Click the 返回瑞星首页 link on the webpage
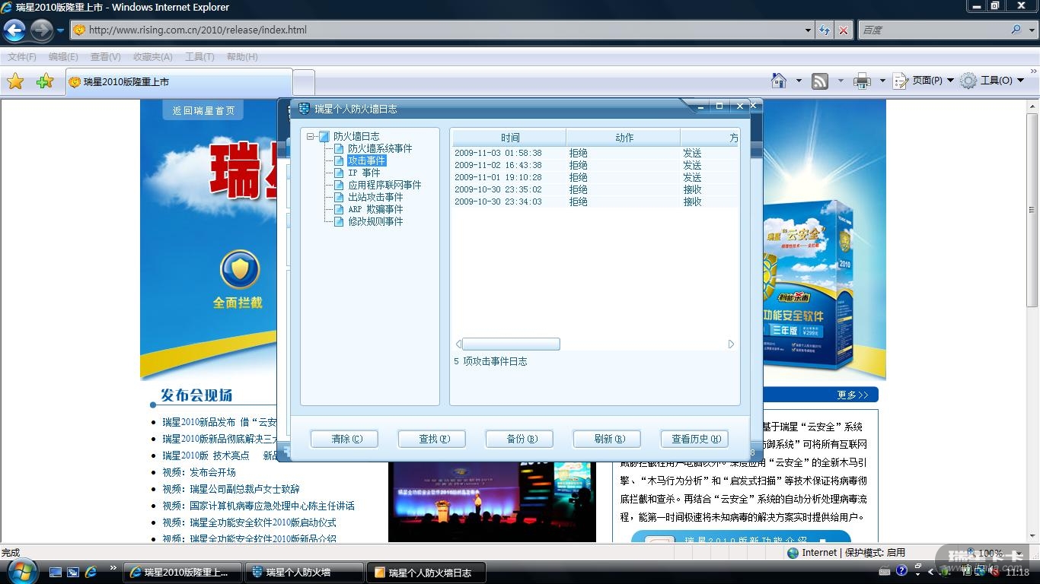Image resolution: width=1040 pixels, height=584 pixels. pos(203,111)
